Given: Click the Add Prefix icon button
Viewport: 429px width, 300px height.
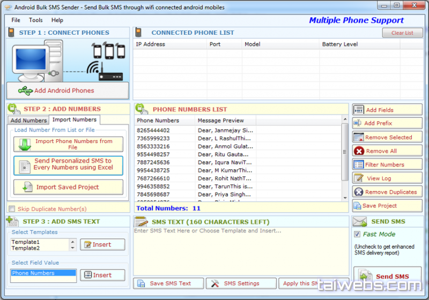Looking at the screenshot, I should (x=359, y=123).
